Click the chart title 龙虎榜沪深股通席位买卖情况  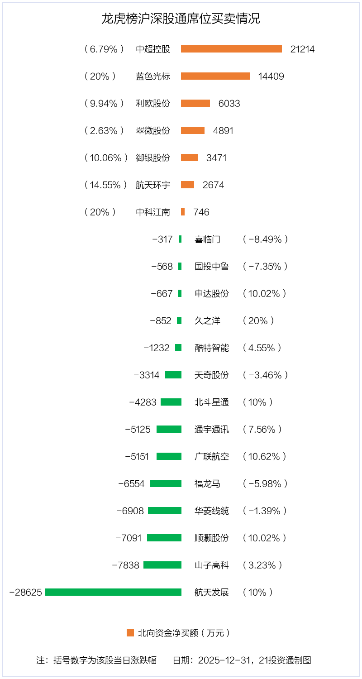coord(181,19)
